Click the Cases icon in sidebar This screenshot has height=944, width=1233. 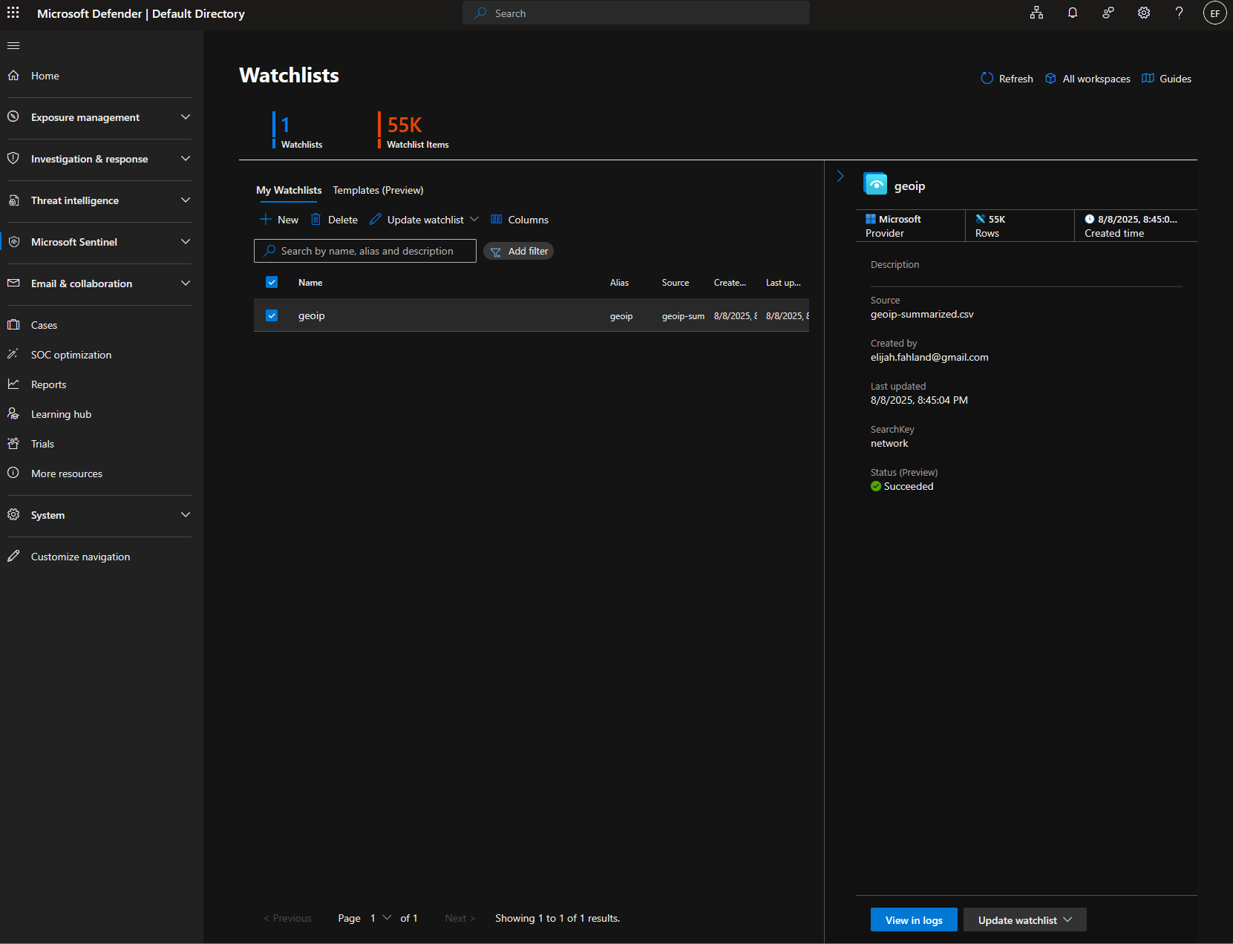click(x=13, y=325)
